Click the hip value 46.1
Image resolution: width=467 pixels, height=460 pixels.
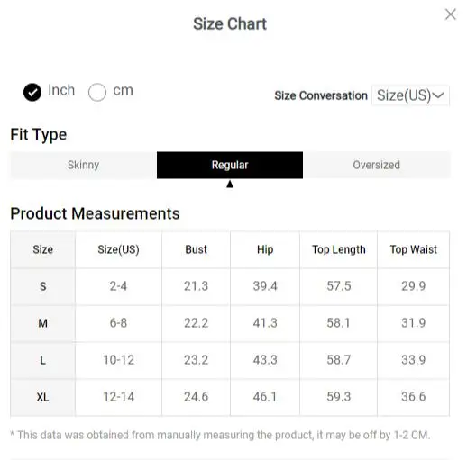point(265,397)
